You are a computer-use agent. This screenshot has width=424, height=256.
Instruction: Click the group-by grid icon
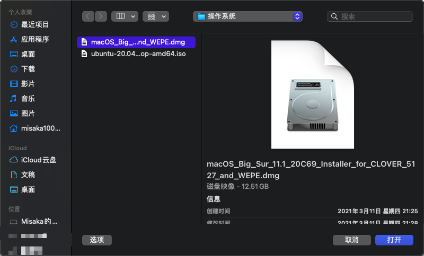click(x=152, y=16)
